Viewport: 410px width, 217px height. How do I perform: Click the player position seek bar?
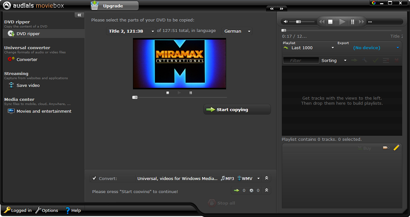[x=342, y=30]
